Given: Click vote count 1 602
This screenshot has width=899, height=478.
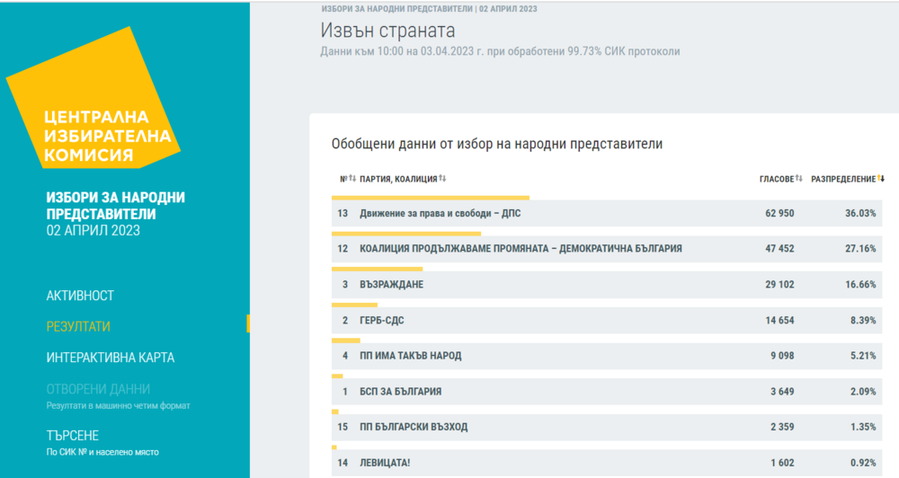Looking at the screenshot, I should pyautogui.click(x=782, y=463).
